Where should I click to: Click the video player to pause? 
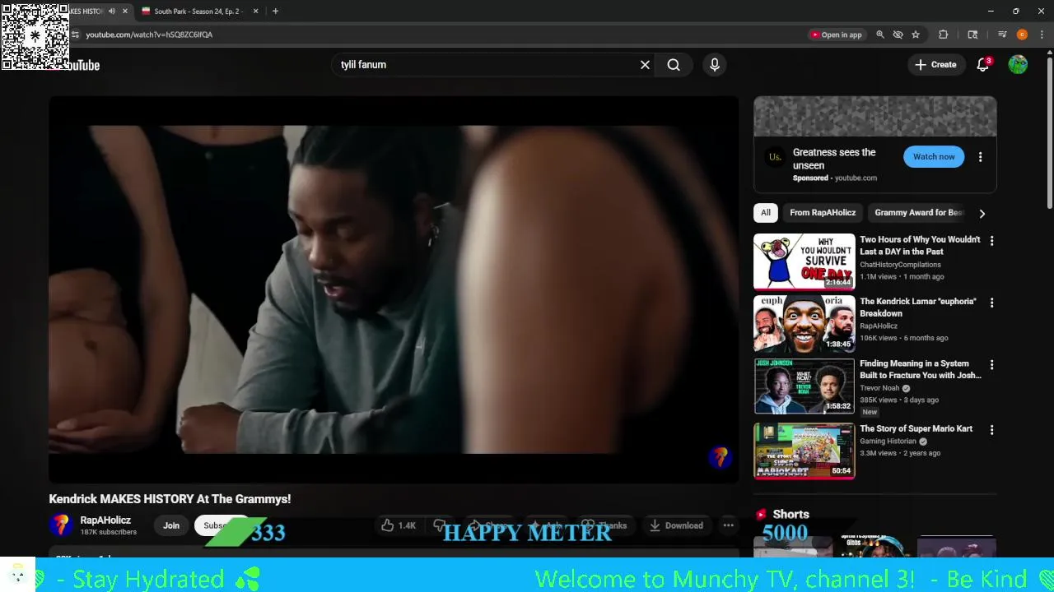pyautogui.click(x=394, y=289)
